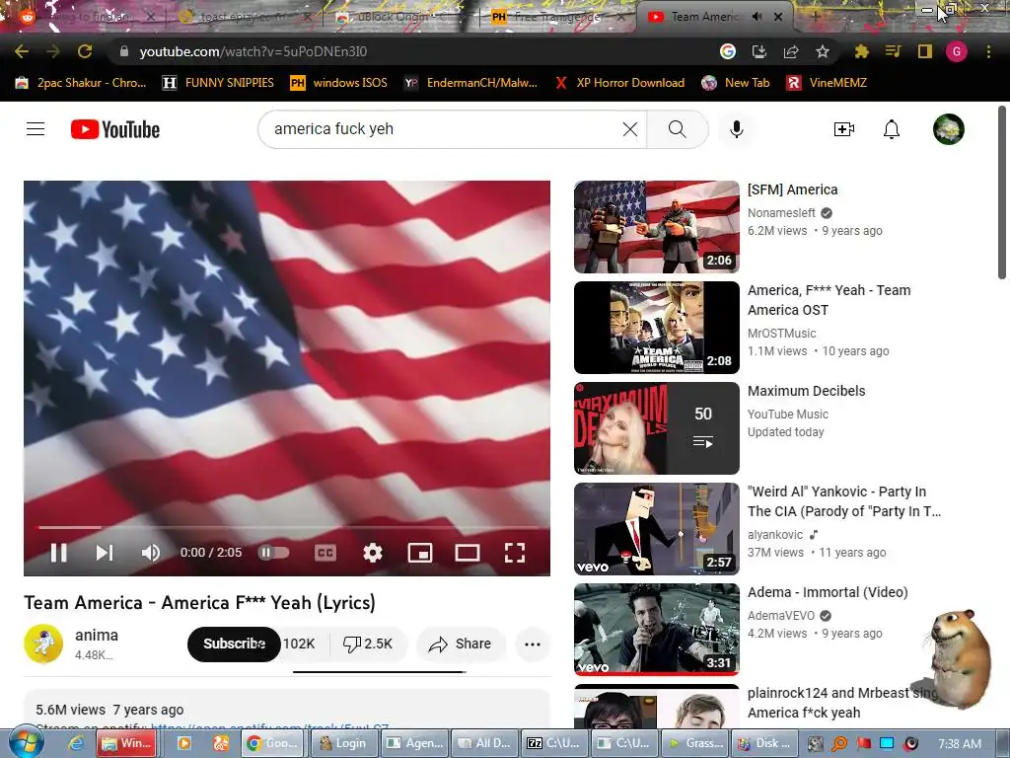Viewport: 1010px width, 758px height.
Task: Open the EndermanCH/Malw... bookmark
Action: pyautogui.click(x=470, y=83)
